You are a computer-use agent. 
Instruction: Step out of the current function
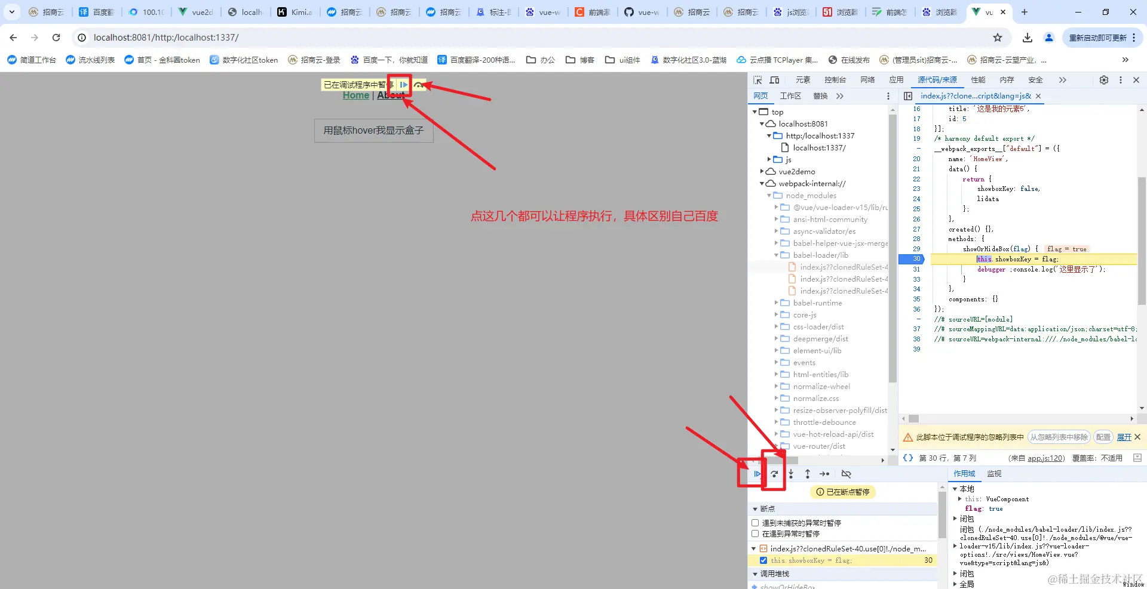pos(808,474)
